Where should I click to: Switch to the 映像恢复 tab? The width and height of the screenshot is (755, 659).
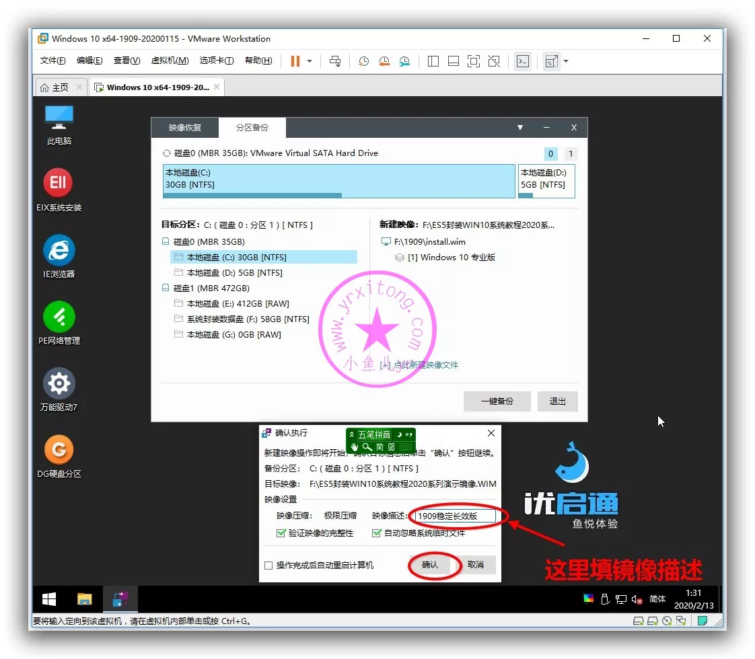(184, 128)
